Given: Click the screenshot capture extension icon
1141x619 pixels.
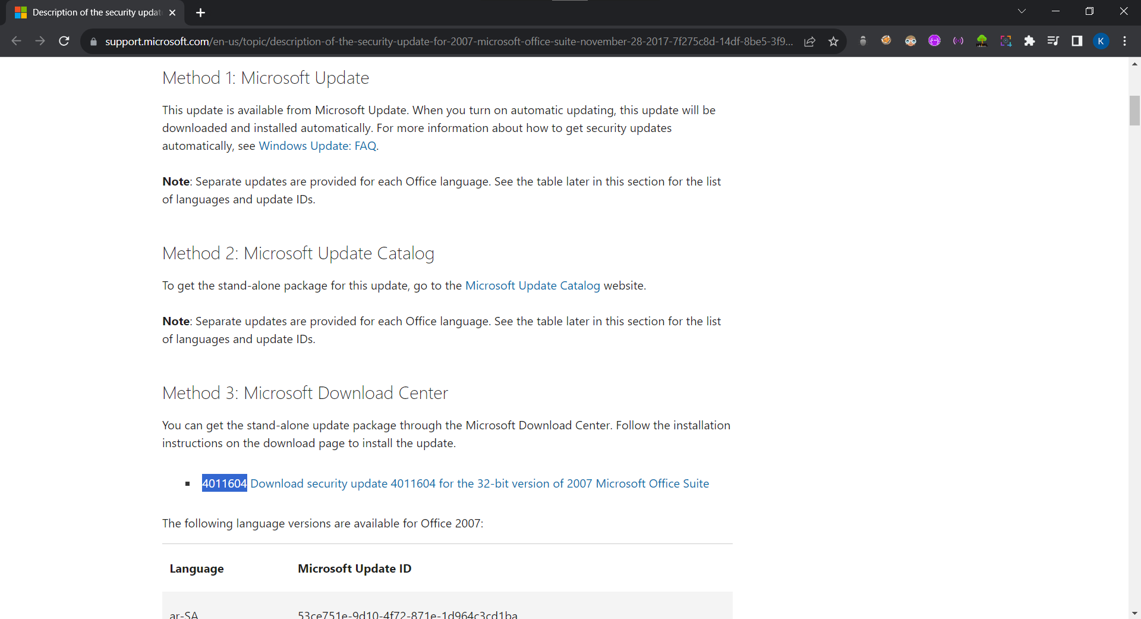Looking at the screenshot, I should click(1006, 41).
